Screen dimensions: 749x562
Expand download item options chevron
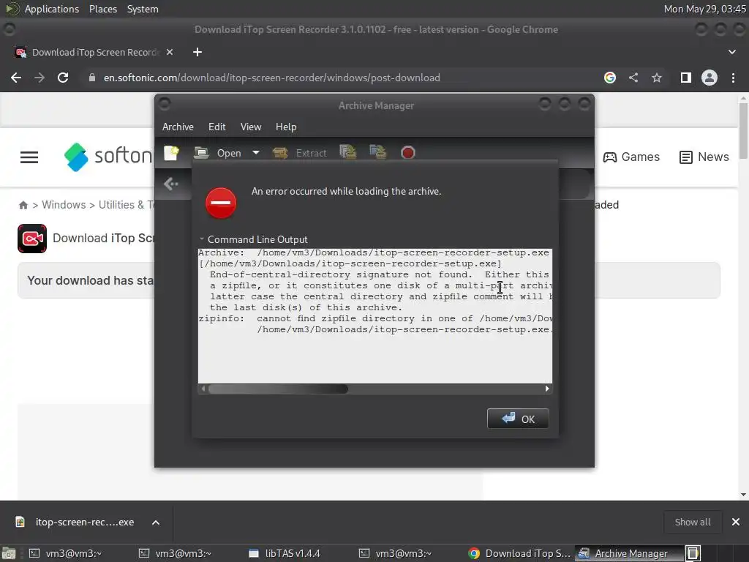156,522
